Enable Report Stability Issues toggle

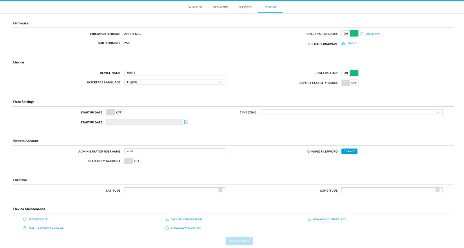click(350, 83)
